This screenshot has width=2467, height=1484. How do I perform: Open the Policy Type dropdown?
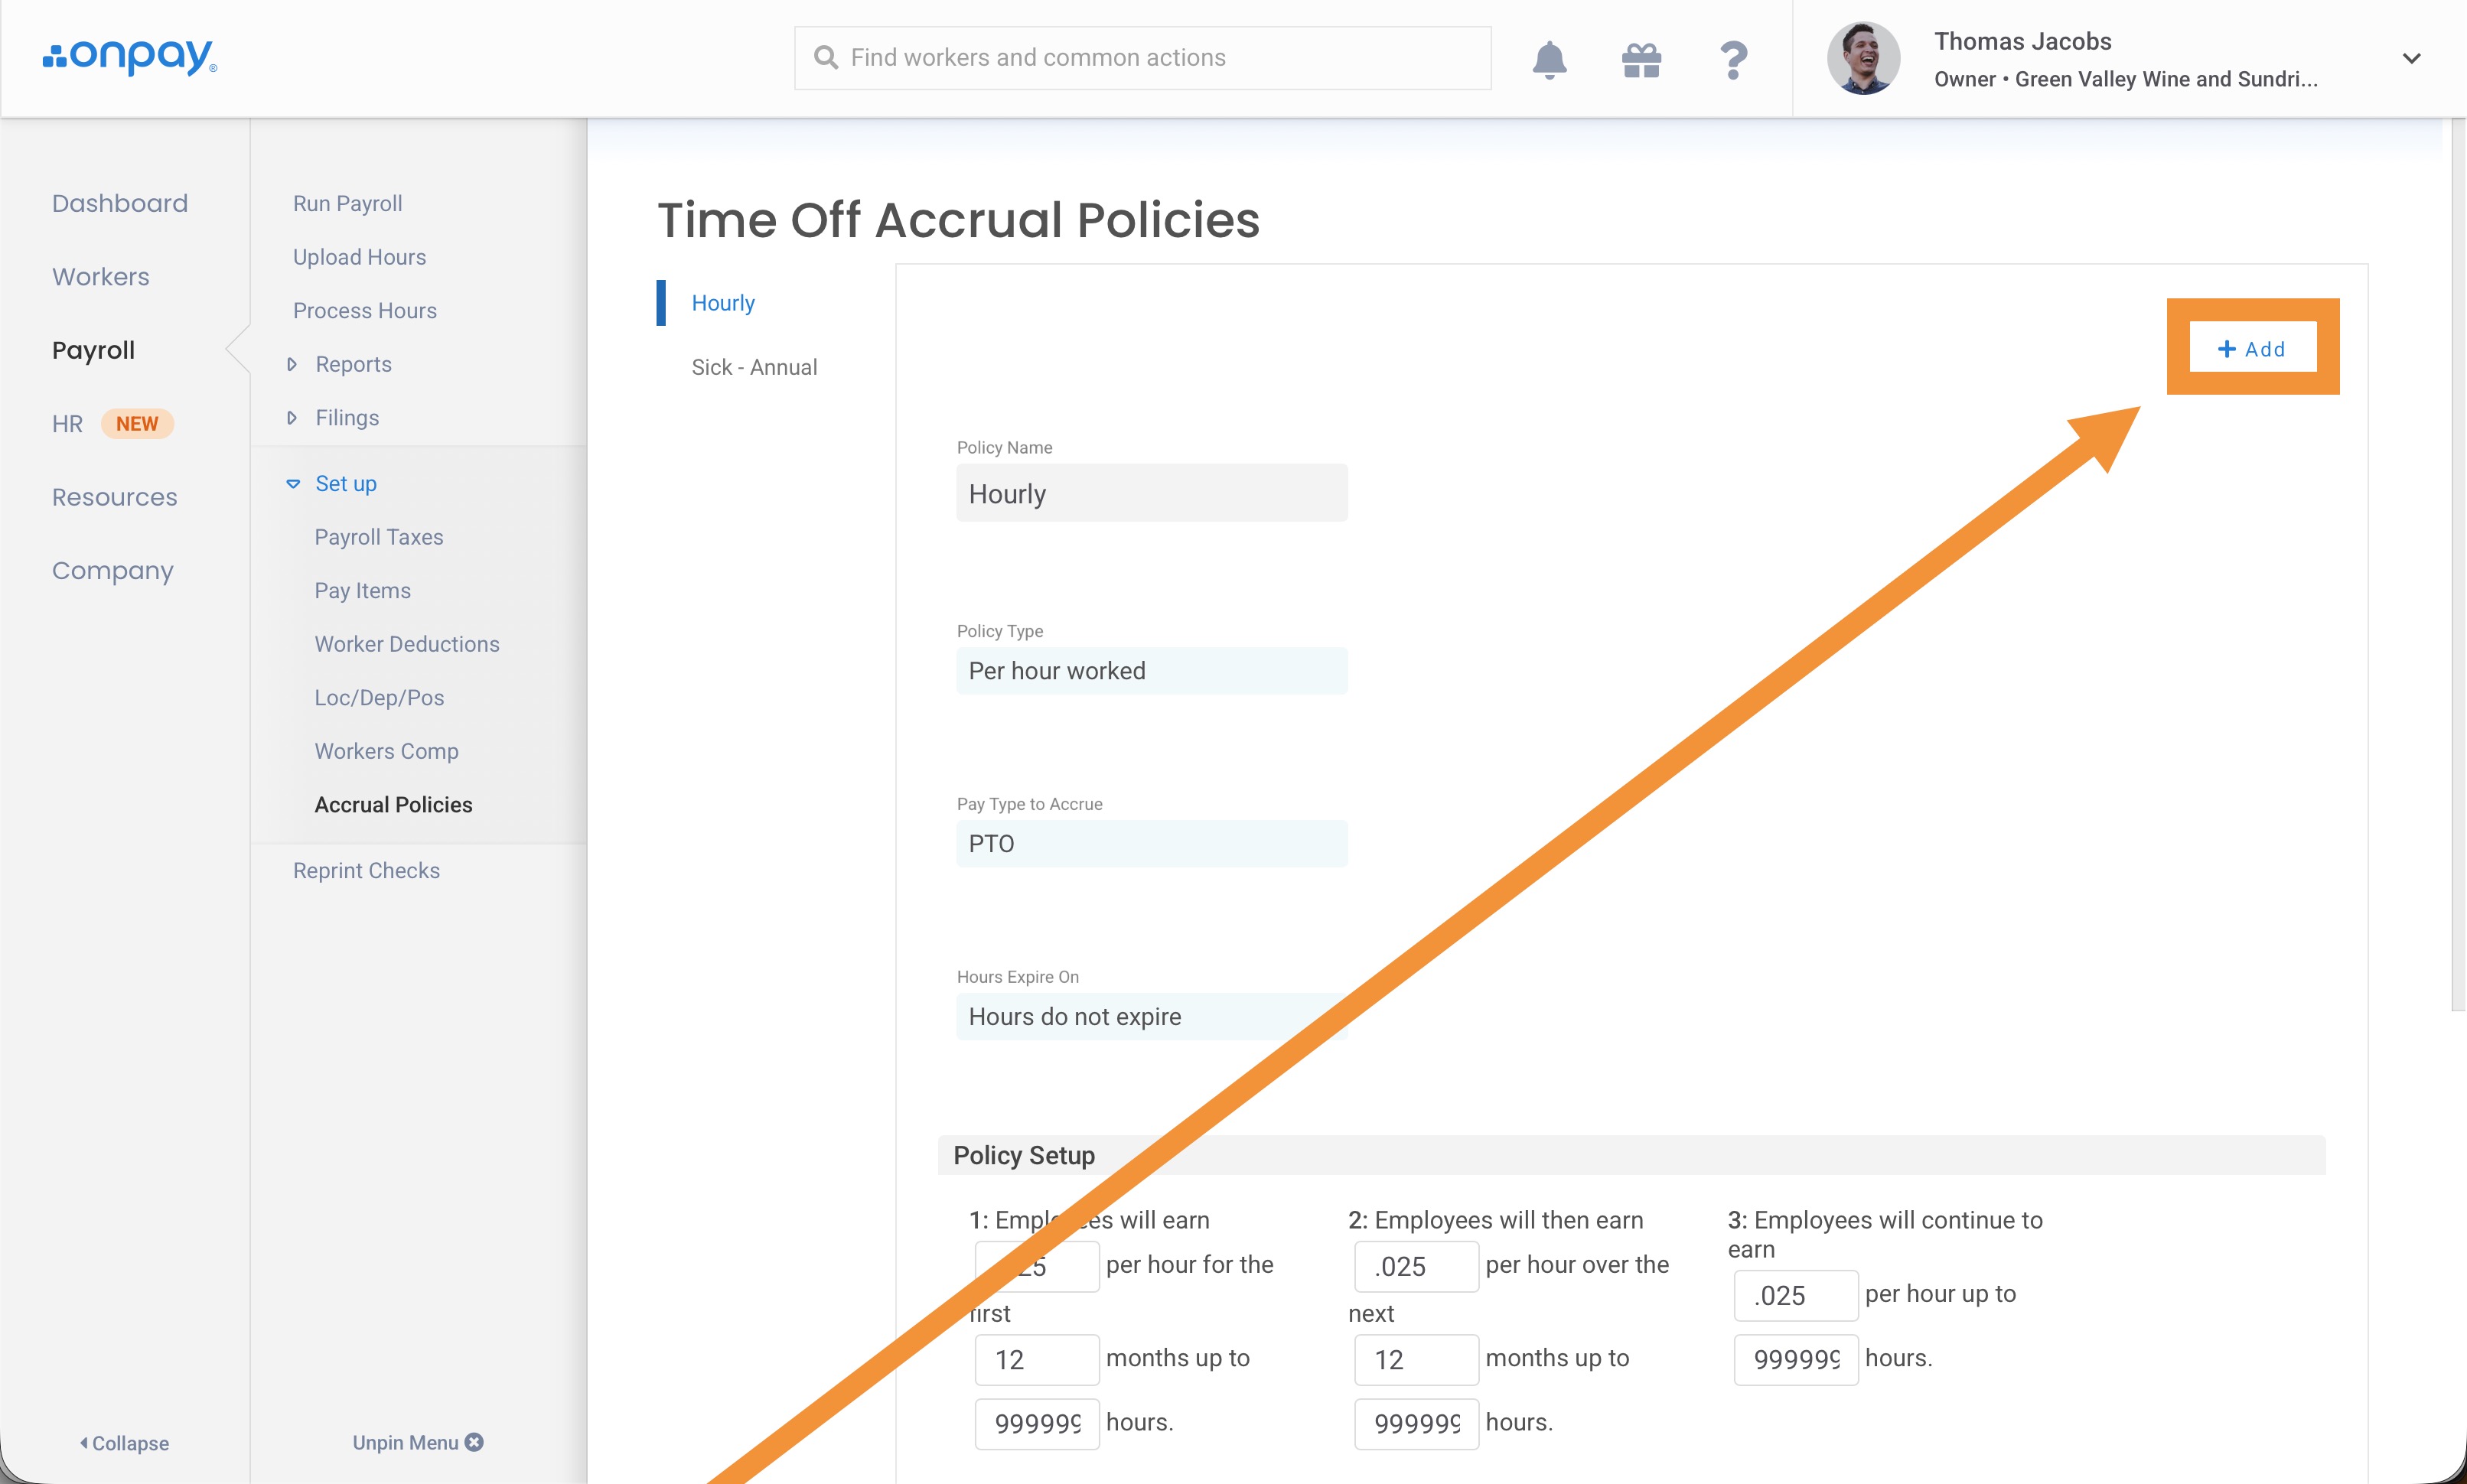click(x=1151, y=671)
